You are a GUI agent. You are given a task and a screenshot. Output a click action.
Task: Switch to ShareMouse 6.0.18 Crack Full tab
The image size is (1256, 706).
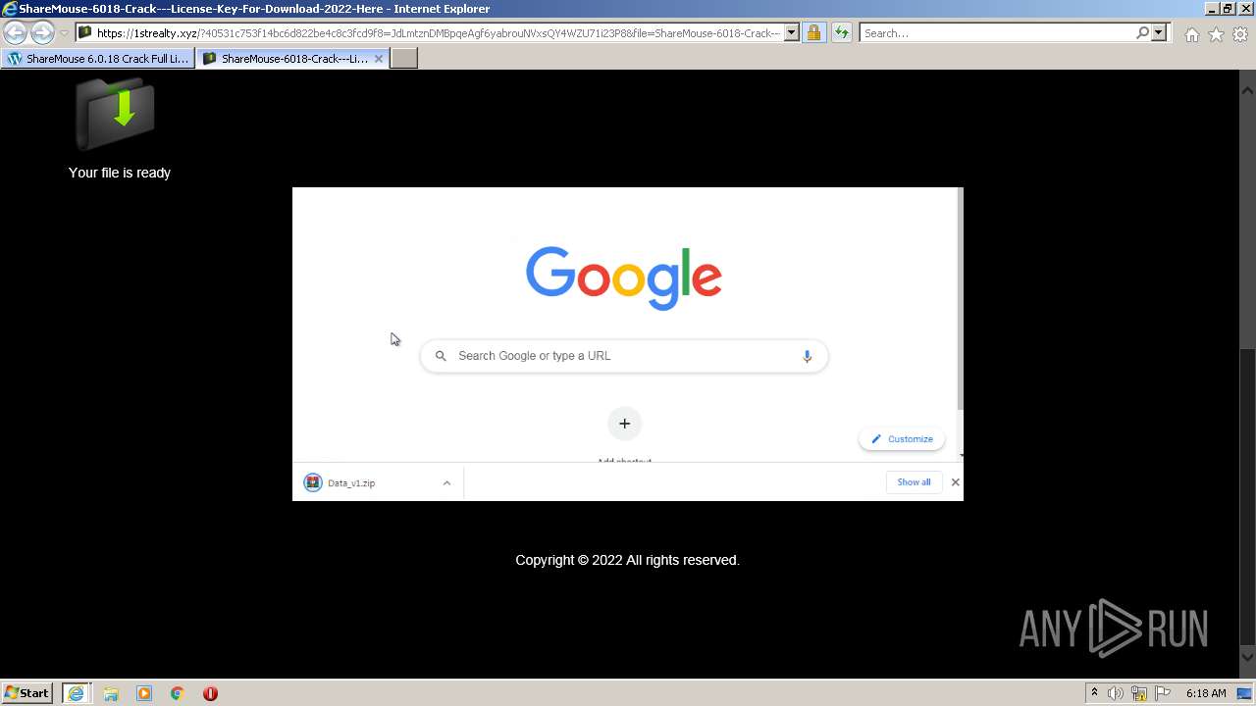pyautogui.click(x=97, y=58)
